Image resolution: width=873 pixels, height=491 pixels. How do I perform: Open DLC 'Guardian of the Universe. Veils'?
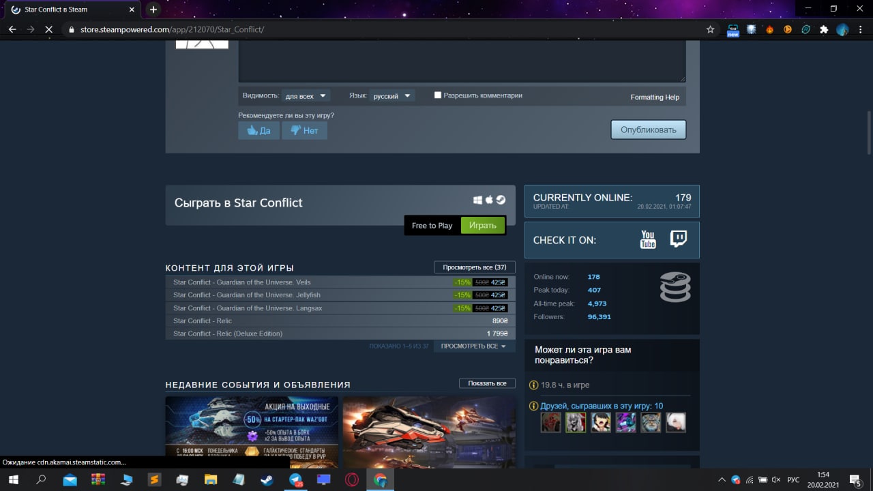(340, 282)
